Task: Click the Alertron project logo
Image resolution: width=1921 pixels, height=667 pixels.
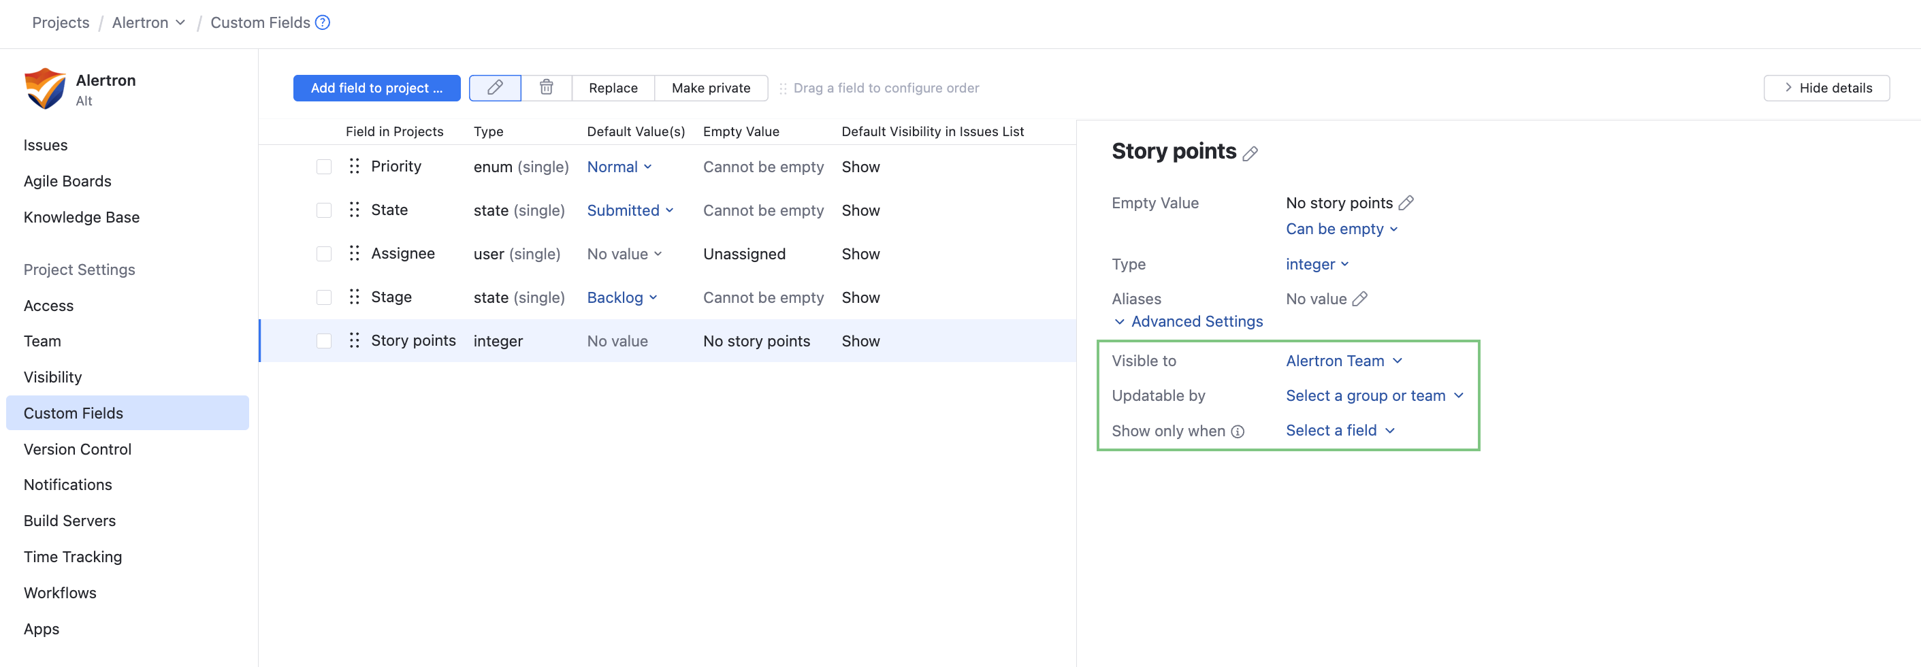Action: 45,88
